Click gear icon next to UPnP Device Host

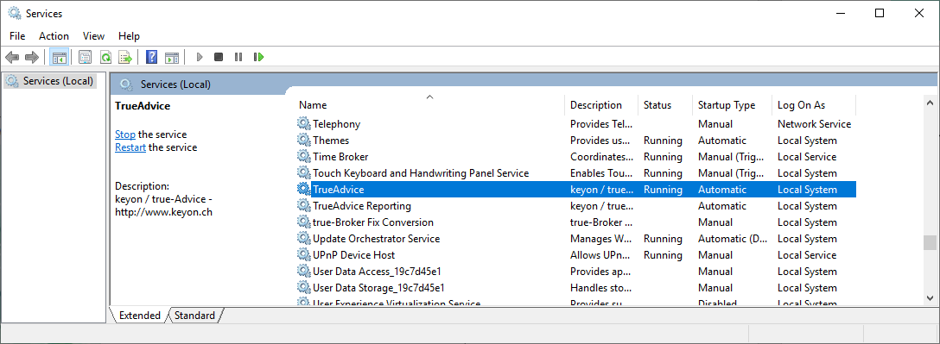coord(304,255)
